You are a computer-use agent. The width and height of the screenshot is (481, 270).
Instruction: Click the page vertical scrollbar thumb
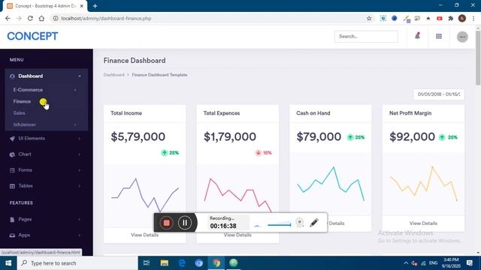(478, 57)
